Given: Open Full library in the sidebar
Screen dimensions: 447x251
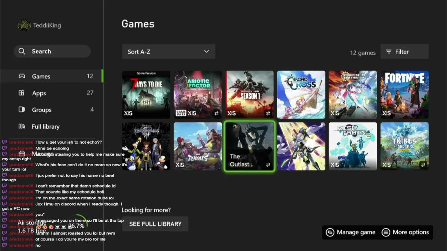Looking at the screenshot, I should coord(52,126).
